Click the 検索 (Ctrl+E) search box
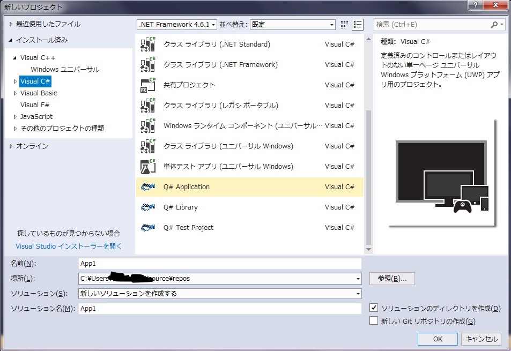Screen dimensions: 511x351 click(432, 25)
